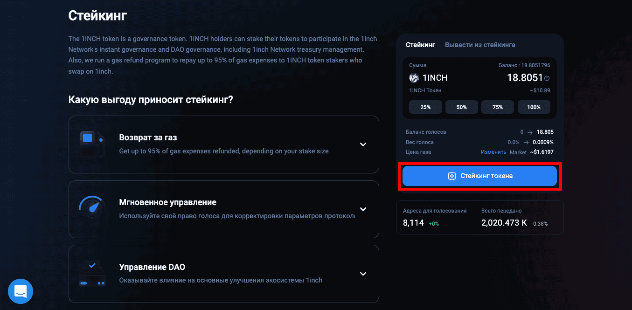
Task: Click the 1INCH token logo icon
Action: (414, 78)
